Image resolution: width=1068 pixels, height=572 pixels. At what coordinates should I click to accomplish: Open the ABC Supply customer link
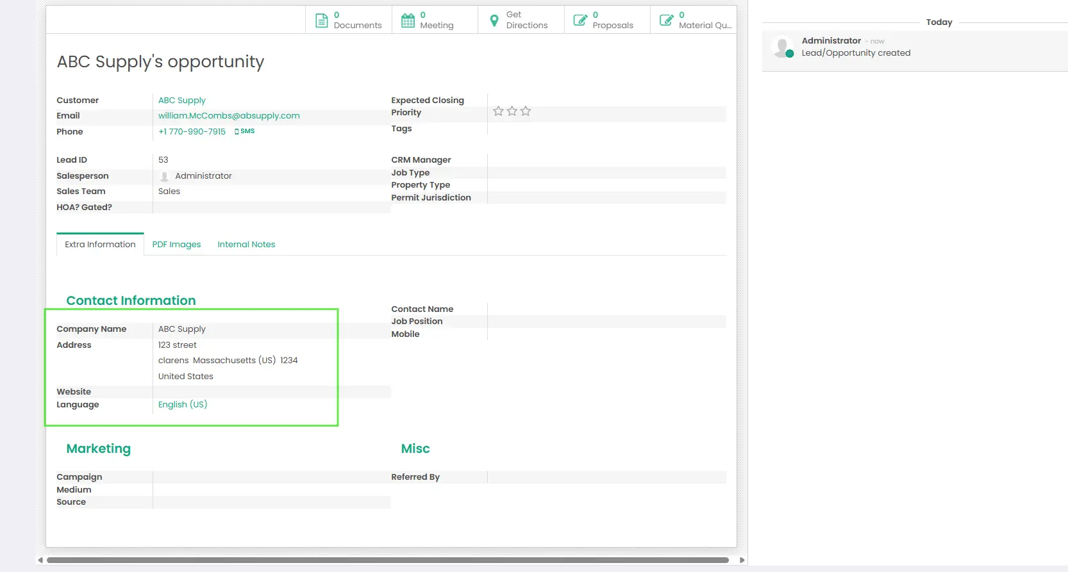click(182, 101)
